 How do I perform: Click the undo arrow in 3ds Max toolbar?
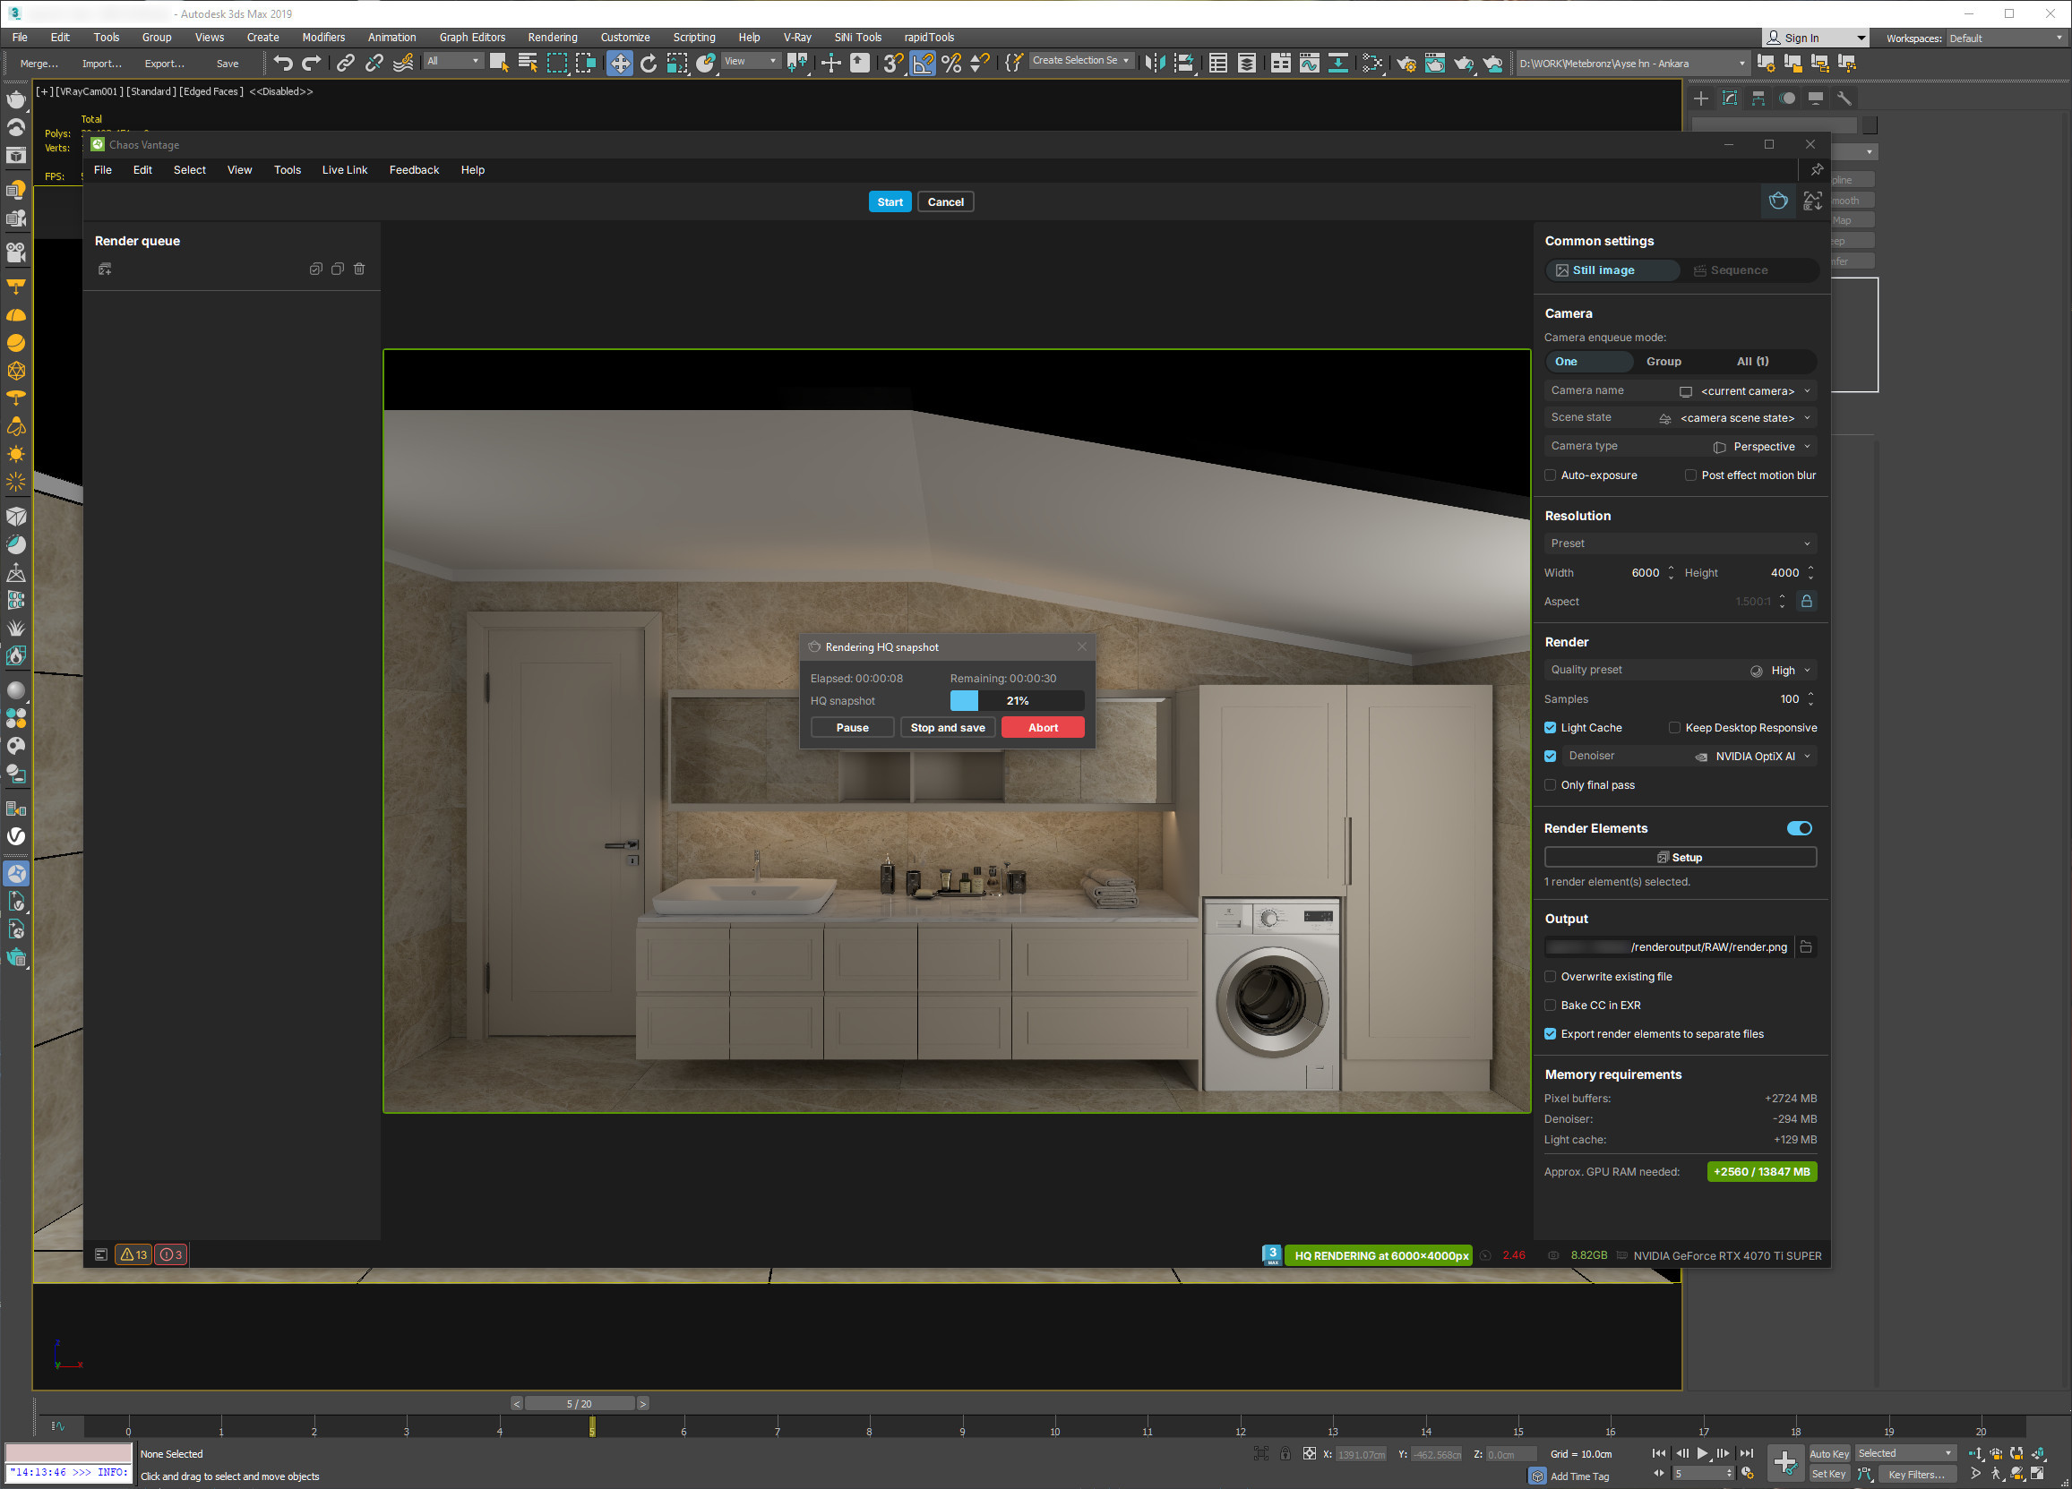coord(283,63)
